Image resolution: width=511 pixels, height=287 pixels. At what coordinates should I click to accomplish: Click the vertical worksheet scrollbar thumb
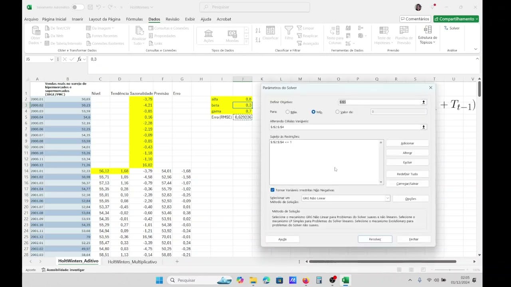click(x=479, y=88)
